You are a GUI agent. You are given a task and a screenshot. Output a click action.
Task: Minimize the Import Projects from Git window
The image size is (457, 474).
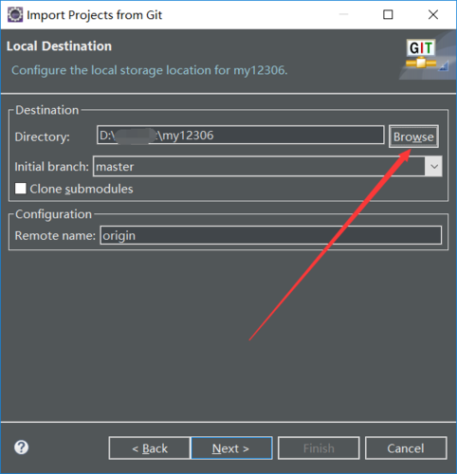[343, 14]
